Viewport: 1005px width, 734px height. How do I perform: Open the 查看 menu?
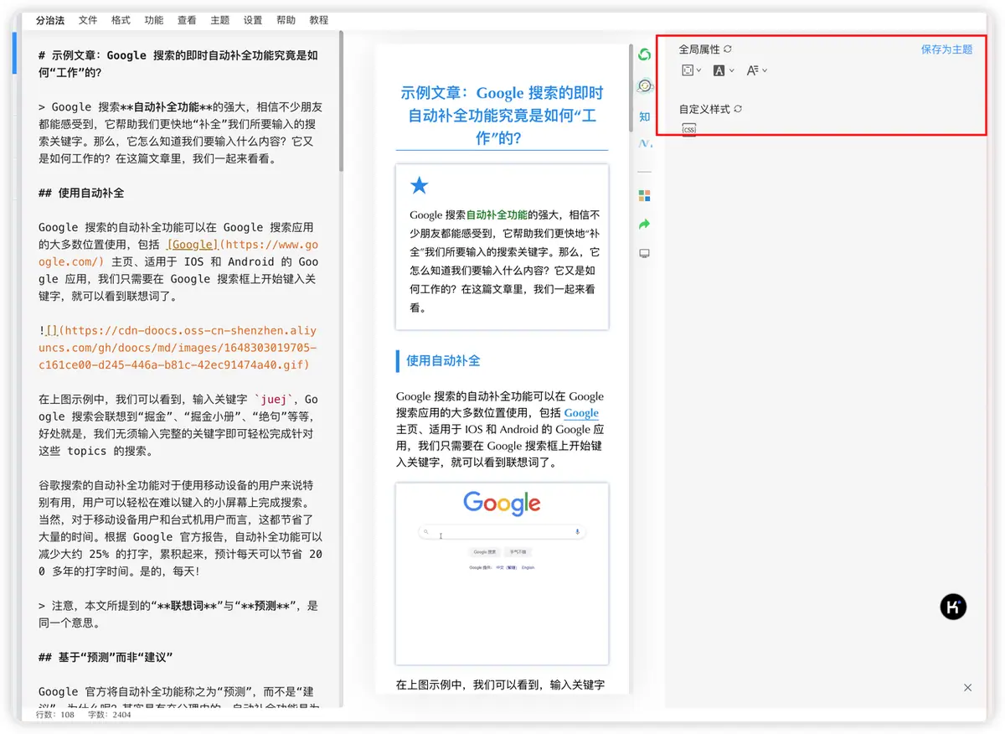[x=187, y=20]
